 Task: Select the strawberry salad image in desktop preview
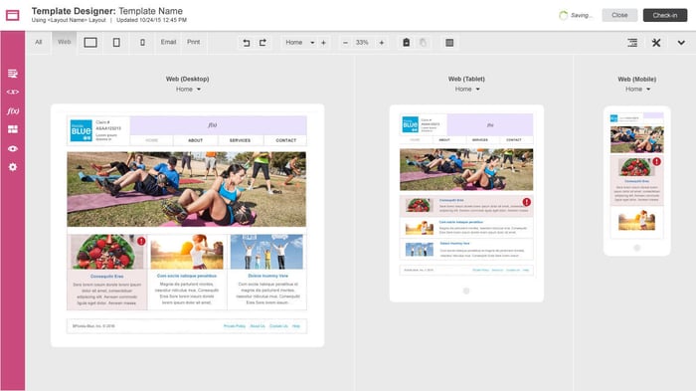(x=107, y=252)
